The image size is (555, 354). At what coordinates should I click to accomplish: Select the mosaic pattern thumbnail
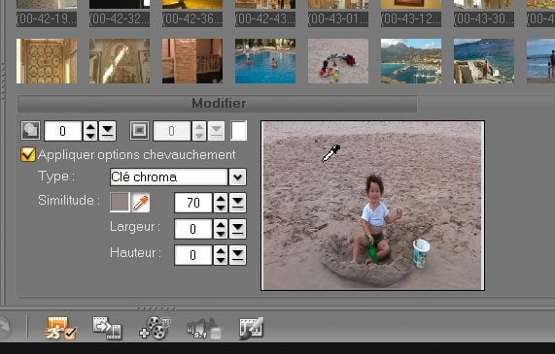pyautogui.click(x=47, y=61)
